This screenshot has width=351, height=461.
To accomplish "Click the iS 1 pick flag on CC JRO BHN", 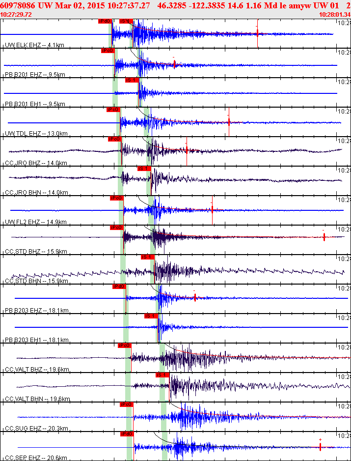I will pos(144,169).
